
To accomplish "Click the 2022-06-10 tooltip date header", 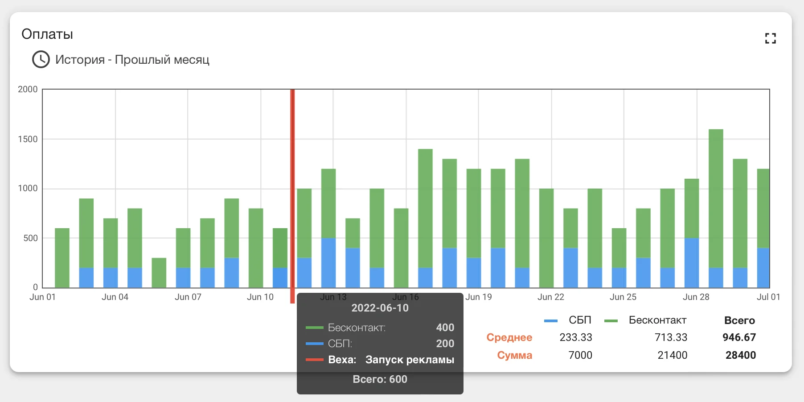I will pos(380,308).
